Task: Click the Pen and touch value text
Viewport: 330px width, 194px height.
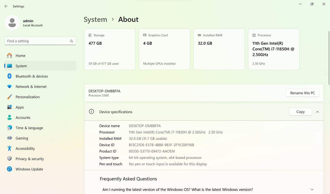Action: 168,164
